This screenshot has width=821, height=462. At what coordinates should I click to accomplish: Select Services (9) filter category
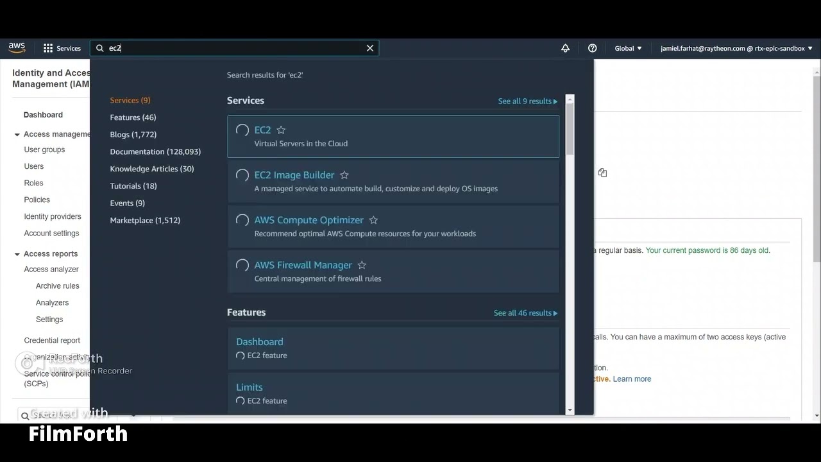130,100
